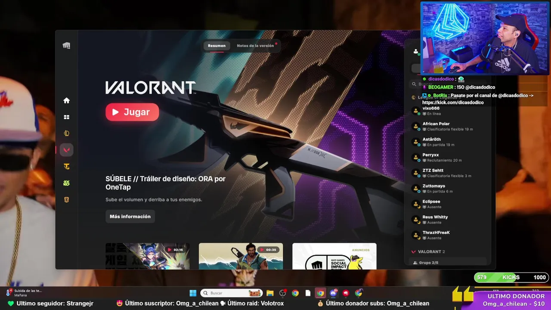Select friend name Perryxx
This screenshot has height=310, width=551.
pyautogui.click(x=431, y=155)
